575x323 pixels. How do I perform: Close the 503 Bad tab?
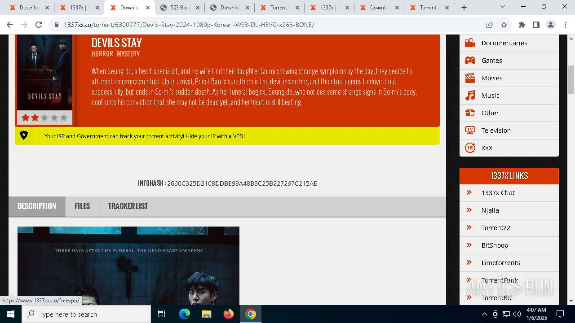click(x=197, y=8)
